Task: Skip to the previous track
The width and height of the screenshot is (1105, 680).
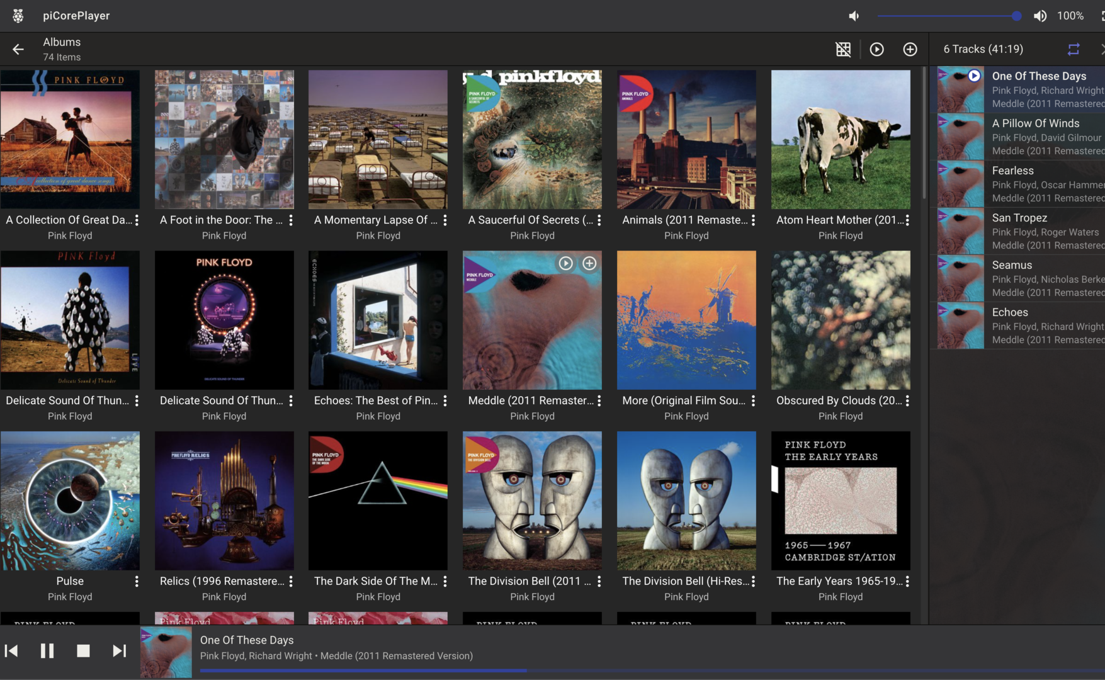Action: [11, 650]
